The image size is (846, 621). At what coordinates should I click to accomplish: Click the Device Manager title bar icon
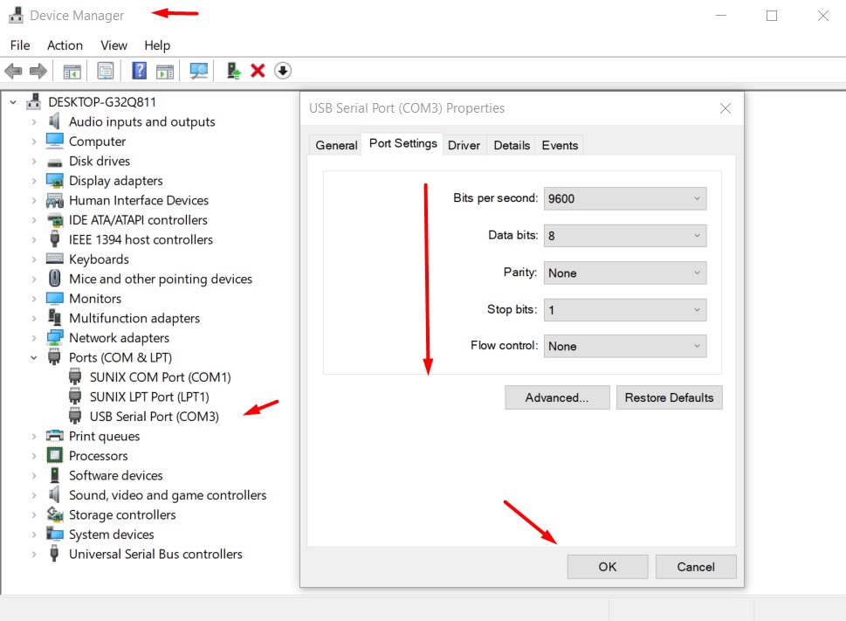click(17, 15)
